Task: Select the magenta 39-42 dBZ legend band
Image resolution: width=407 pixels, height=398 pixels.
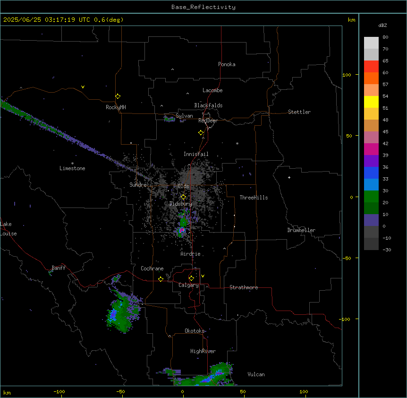Action: click(371, 149)
